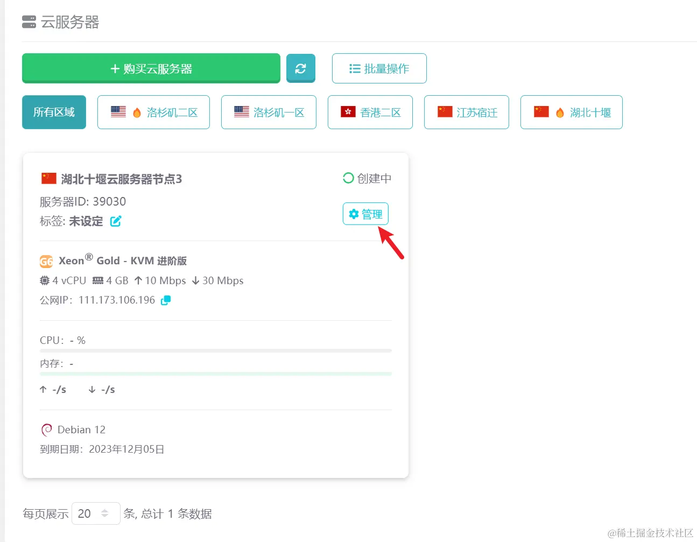
Task: Filter by Los Angeles zone one
Action: [x=269, y=112]
